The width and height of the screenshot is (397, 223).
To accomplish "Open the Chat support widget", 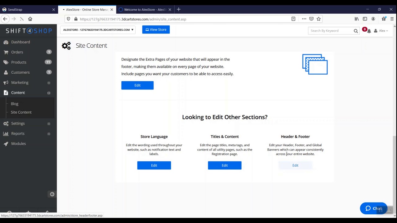I will (x=373, y=208).
